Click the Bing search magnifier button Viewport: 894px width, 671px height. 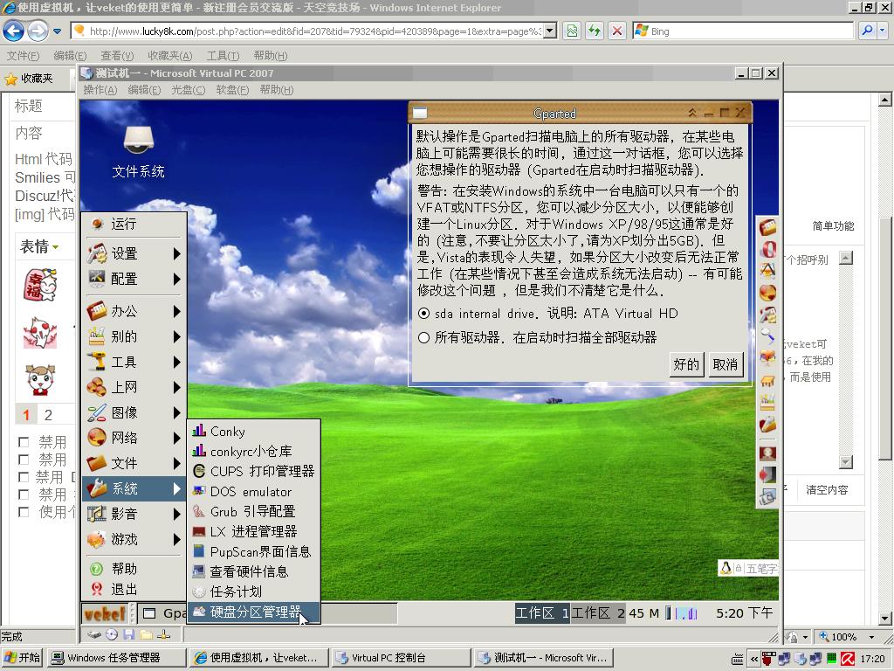(867, 31)
